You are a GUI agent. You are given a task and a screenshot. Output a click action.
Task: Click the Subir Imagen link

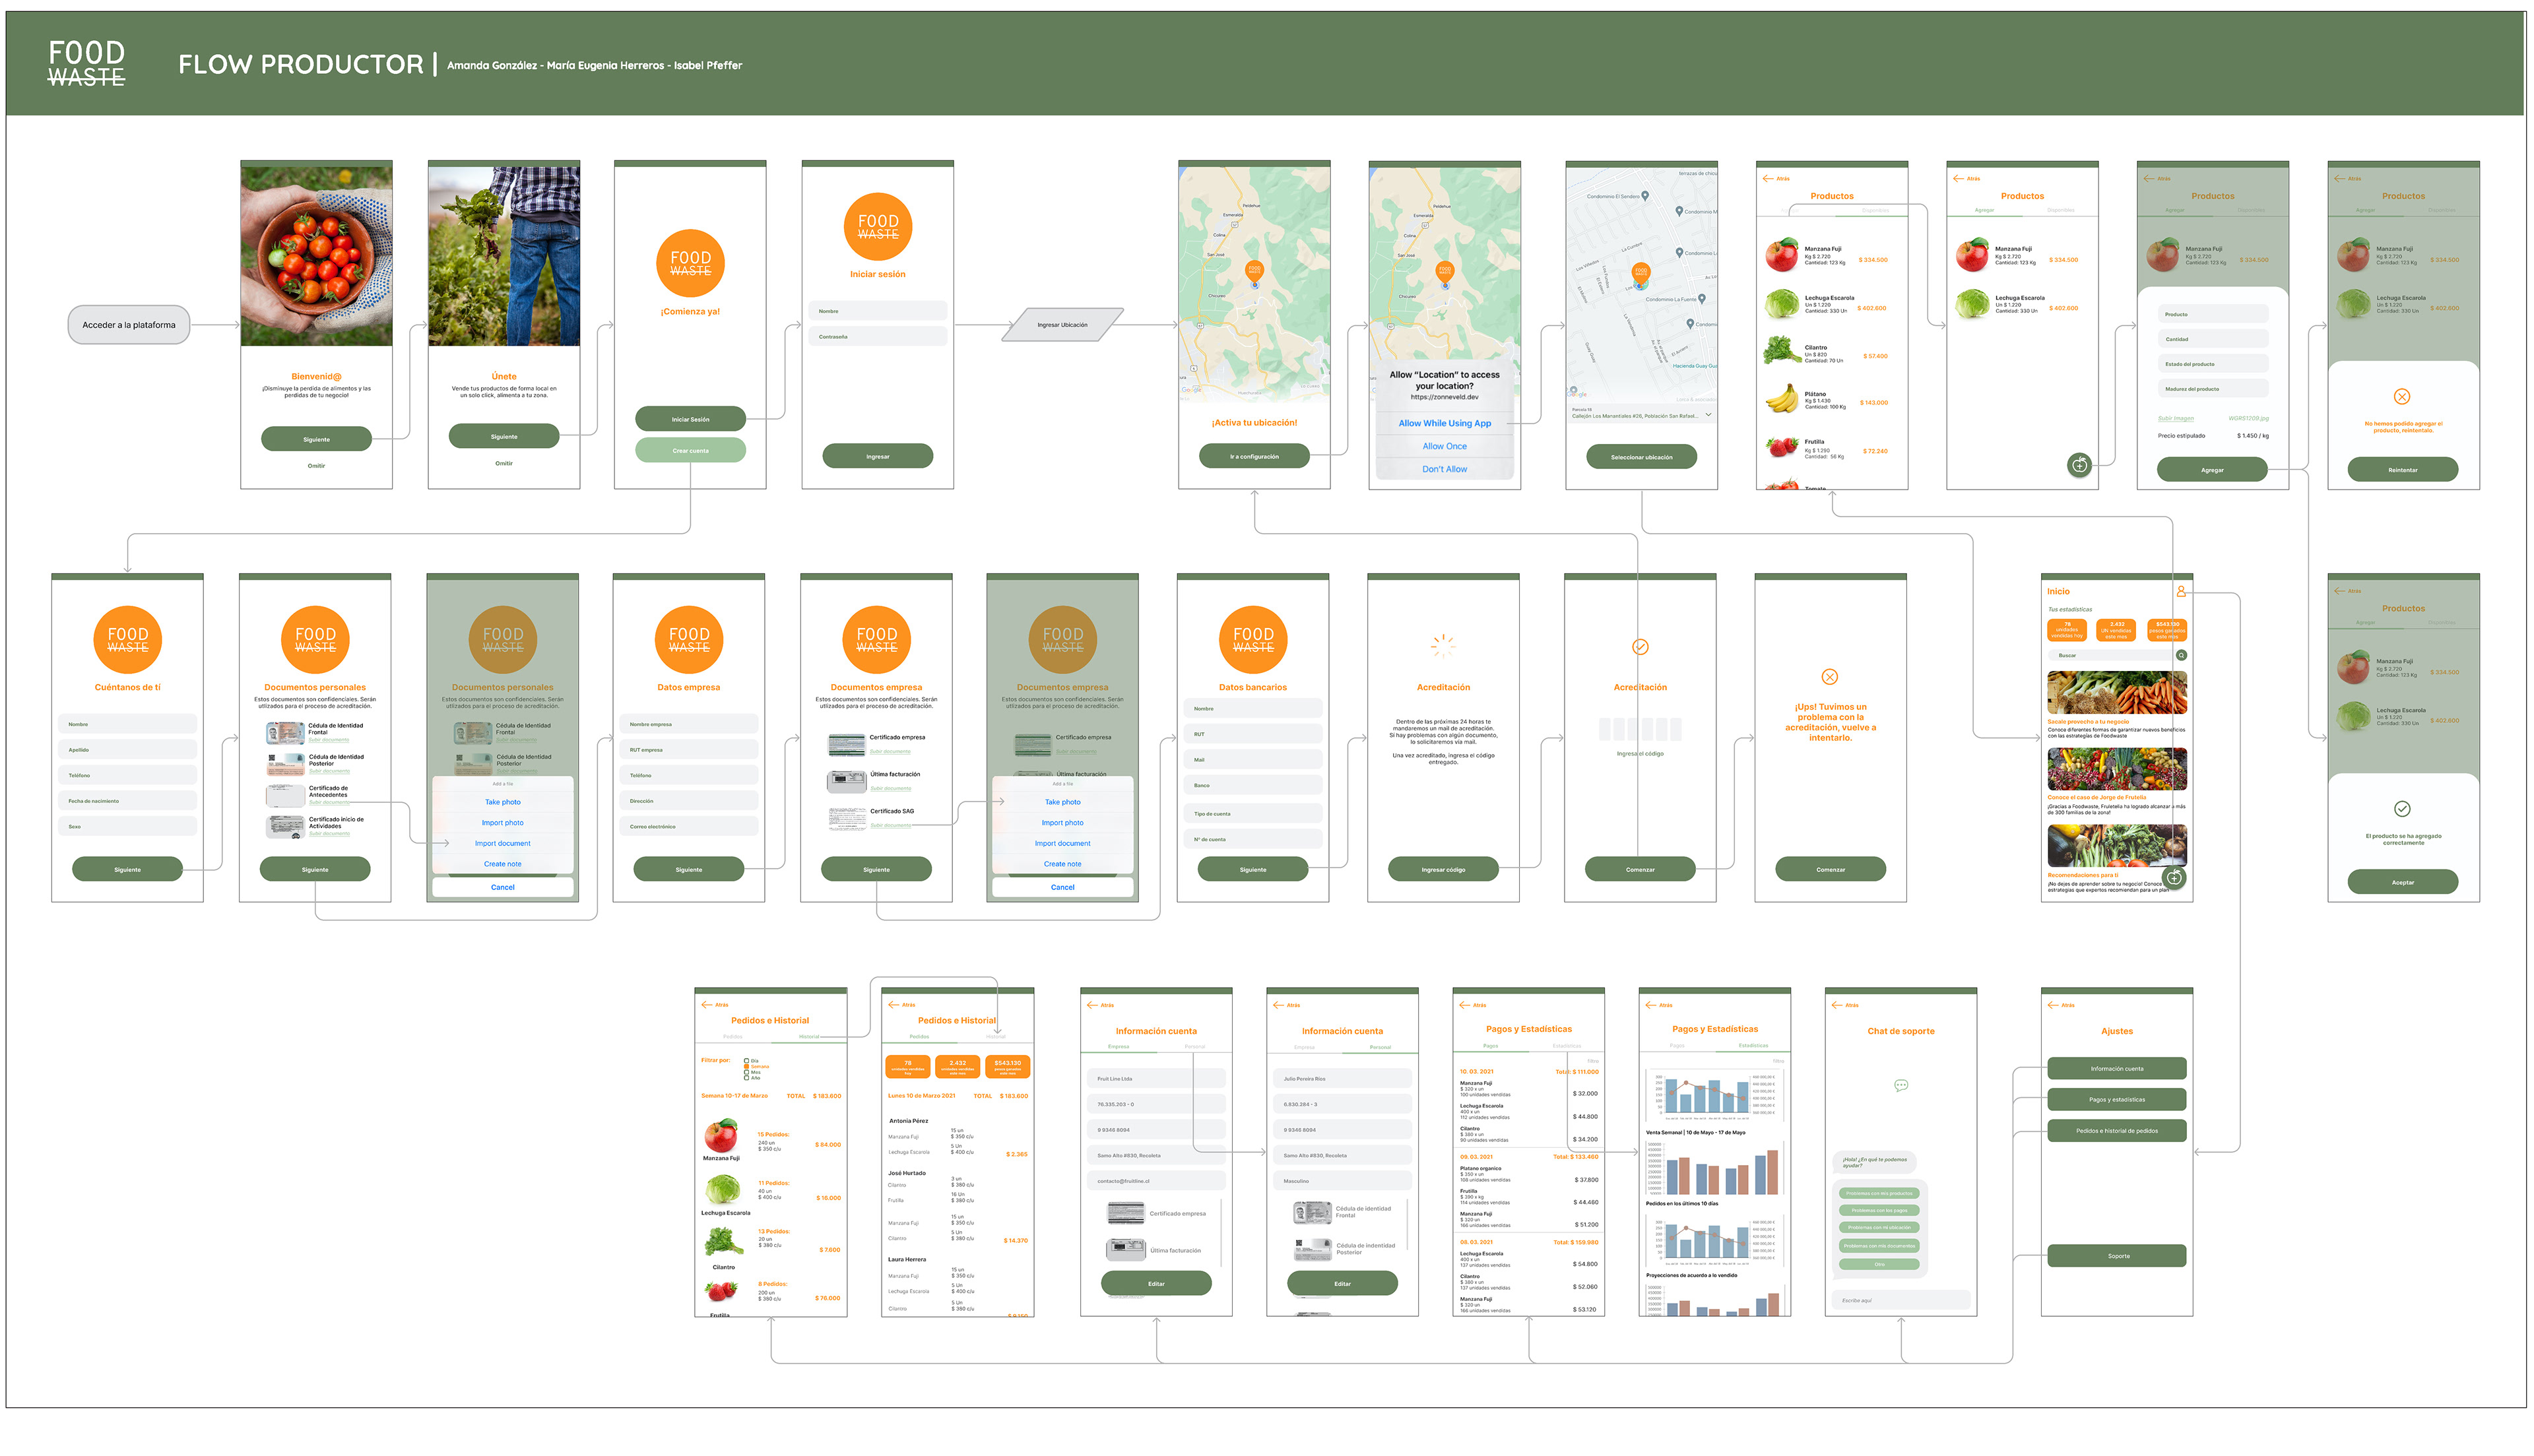[x=2175, y=418]
